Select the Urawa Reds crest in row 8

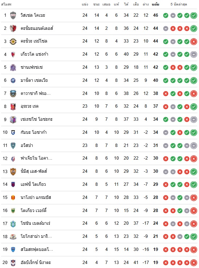[13, 107]
